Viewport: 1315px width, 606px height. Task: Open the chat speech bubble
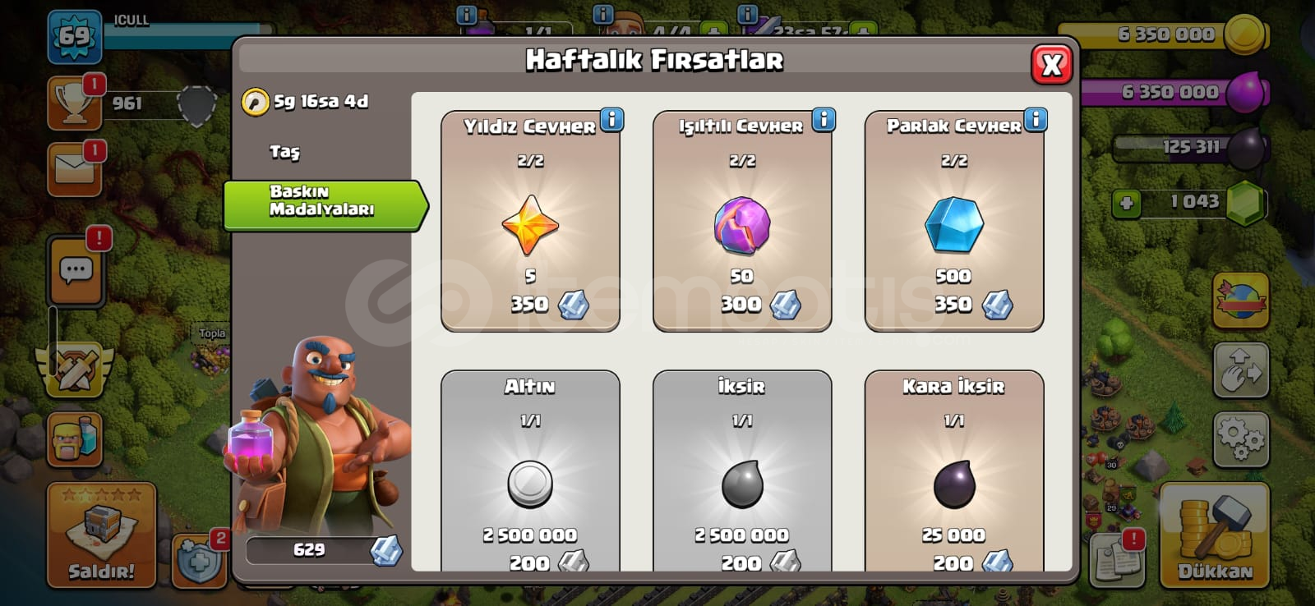tap(76, 270)
